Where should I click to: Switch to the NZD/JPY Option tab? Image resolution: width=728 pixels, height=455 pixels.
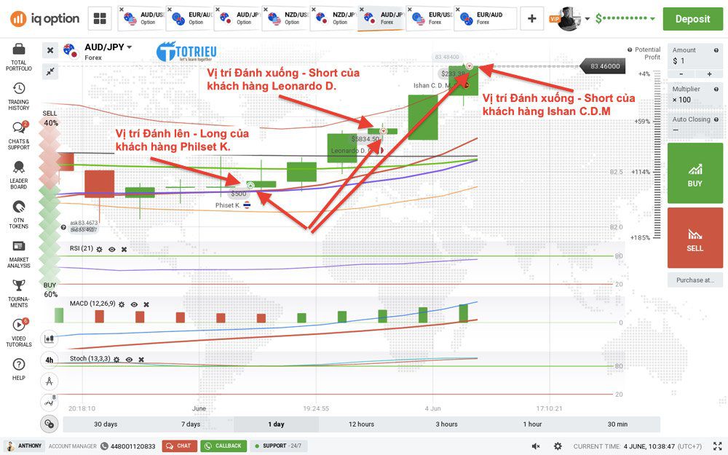[x=333, y=19]
